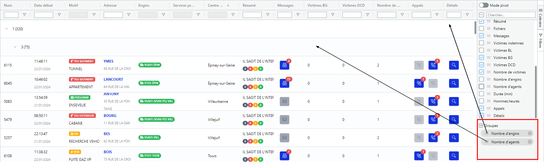
Task: Switch to the Filtres side tab
Action: tap(540, 41)
